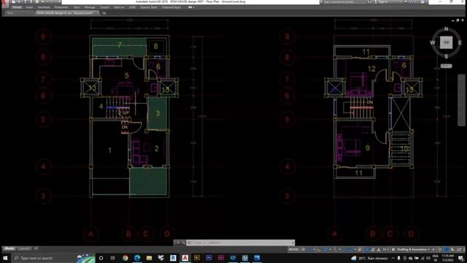Toggle the annotation monitor plus icon
The image size is (467, 263).
433,249
